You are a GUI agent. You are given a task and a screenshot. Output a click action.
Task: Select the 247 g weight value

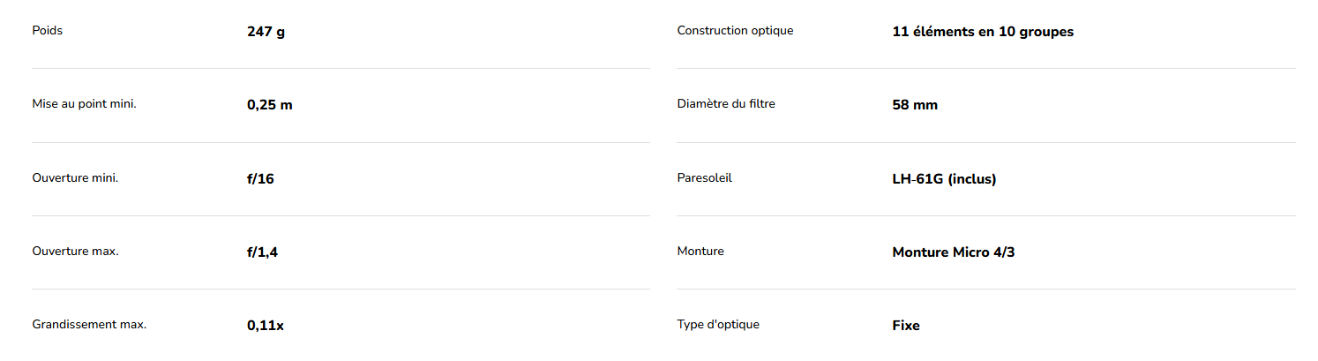point(266,32)
